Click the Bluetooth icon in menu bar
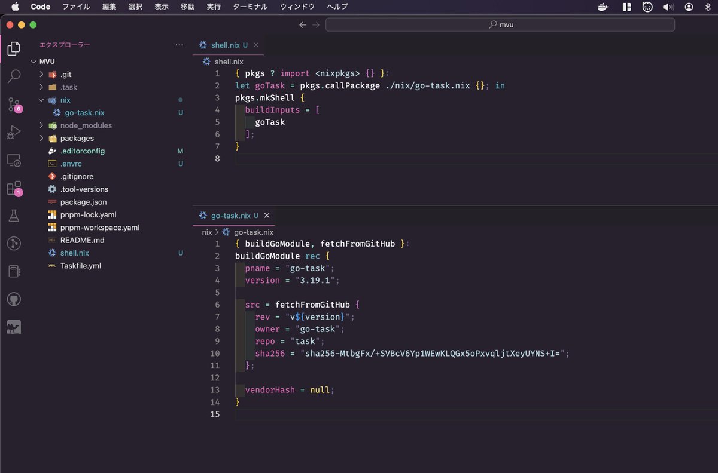Image resolution: width=718 pixels, height=473 pixels. pos(709,7)
